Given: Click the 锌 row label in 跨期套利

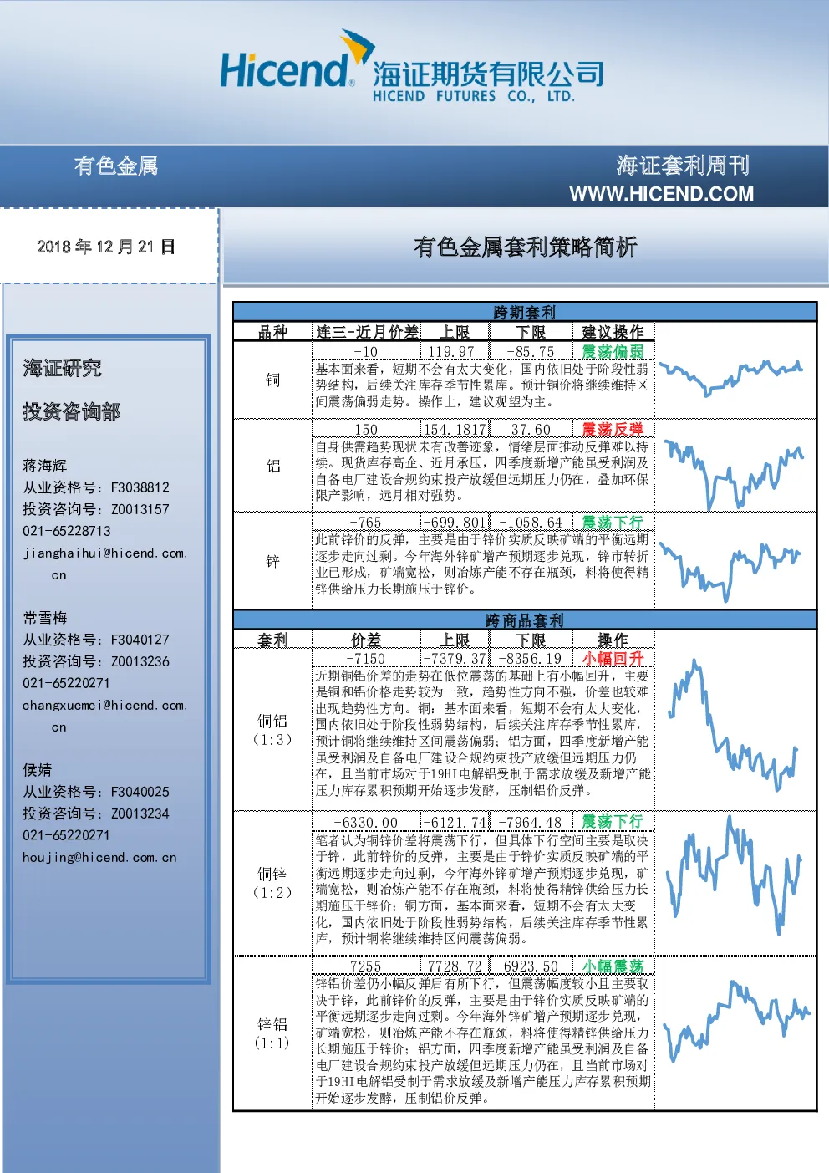Looking at the screenshot, I should [x=272, y=561].
